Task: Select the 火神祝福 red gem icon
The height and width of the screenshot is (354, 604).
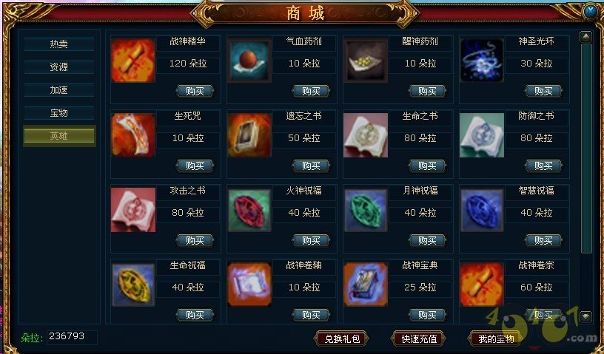Action: (x=249, y=210)
